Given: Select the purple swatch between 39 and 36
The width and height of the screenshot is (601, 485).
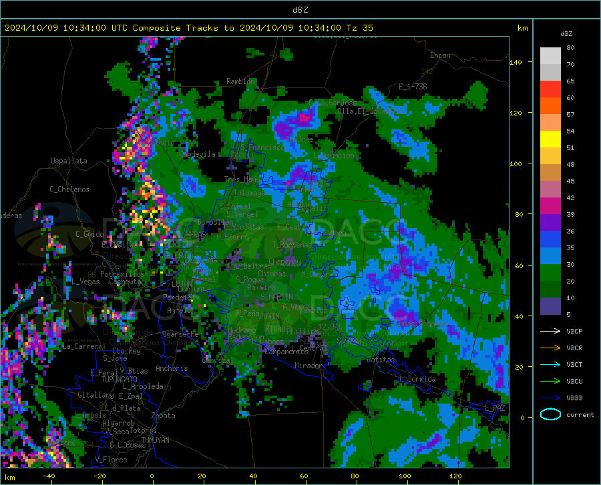Looking at the screenshot, I should pos(550,223).
